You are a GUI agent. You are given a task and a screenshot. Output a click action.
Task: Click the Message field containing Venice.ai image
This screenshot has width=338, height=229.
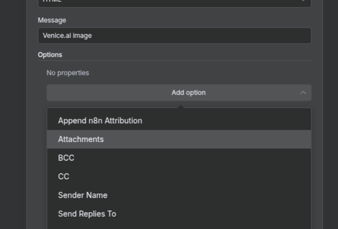[x=174, y=36]
